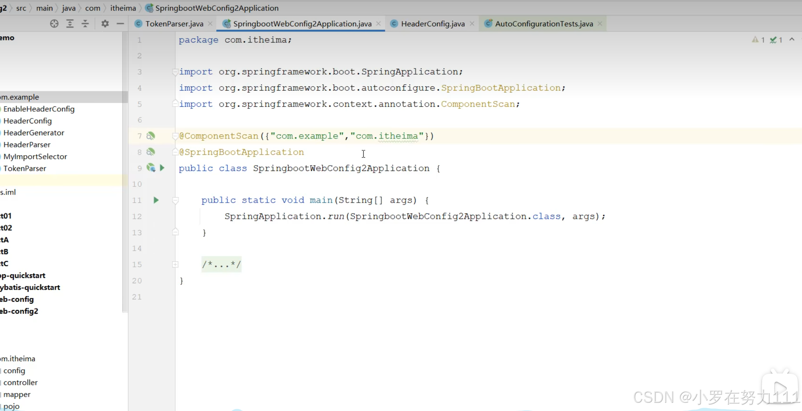
Task: Click the previous highlighted error arrow
Action: click(792, 40)
